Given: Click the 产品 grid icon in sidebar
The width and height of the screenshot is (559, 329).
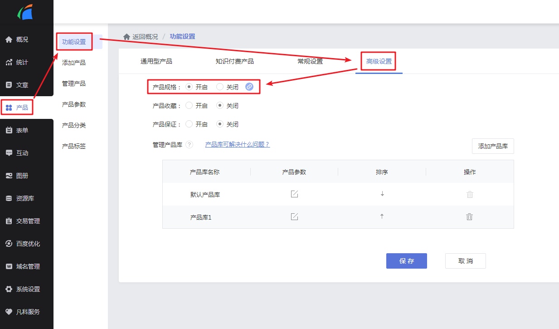Looking at the screenshot, I should 9,108.
